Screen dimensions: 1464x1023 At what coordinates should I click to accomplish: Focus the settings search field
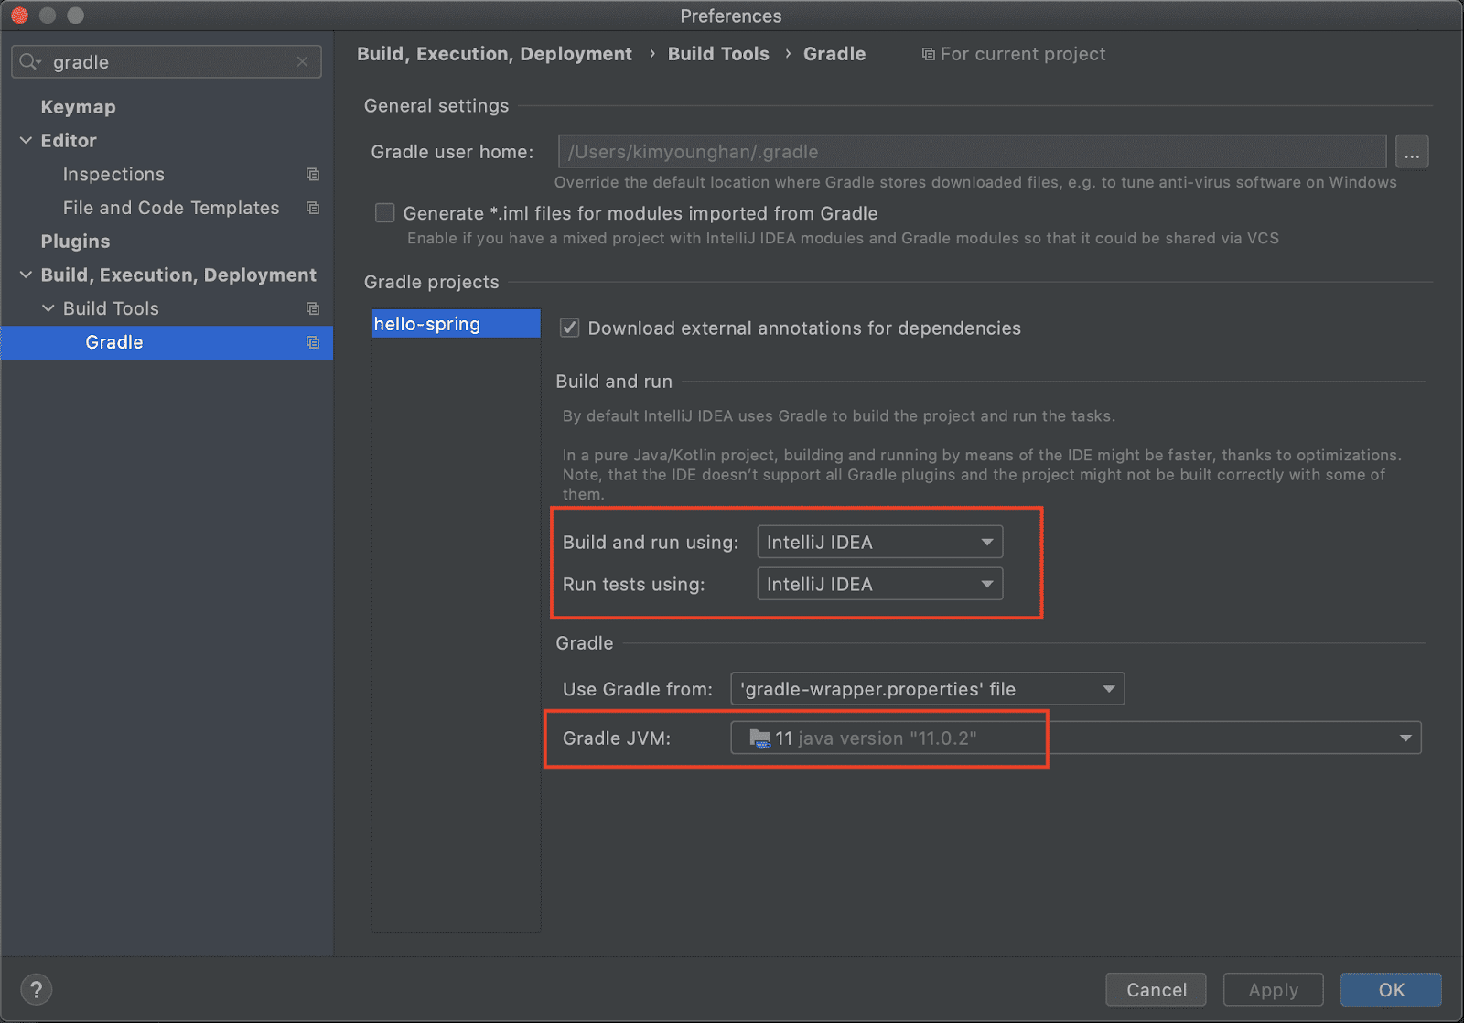coord(167,62)
